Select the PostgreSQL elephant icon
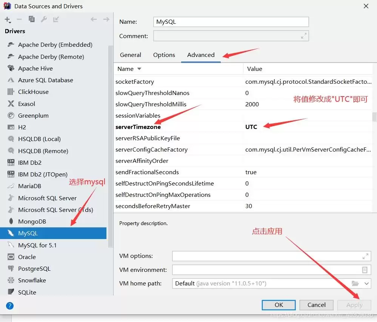 (x=11, y=268)
